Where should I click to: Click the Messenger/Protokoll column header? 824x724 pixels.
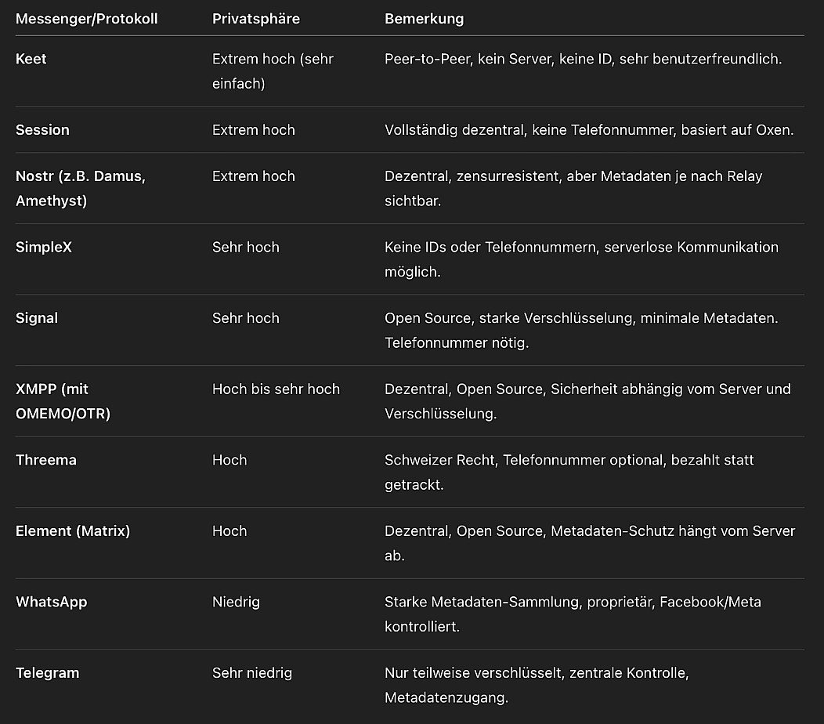[86, 19]
